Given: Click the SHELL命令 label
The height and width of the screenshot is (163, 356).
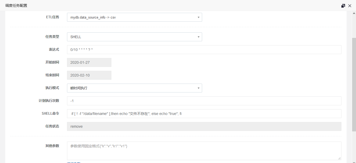Looking at the screenshot, I should click(50, 113).
